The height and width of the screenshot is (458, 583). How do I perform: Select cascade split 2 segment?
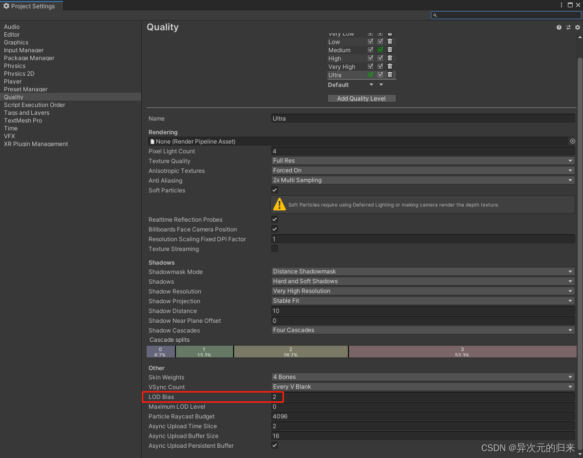[291, 352]
